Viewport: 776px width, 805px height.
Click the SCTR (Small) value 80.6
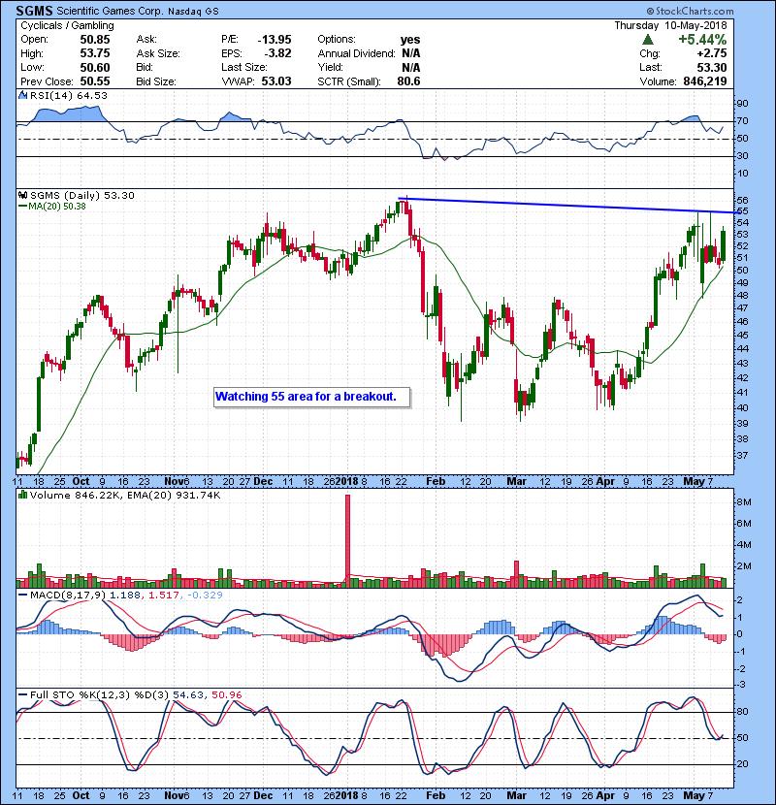[408, 81]
